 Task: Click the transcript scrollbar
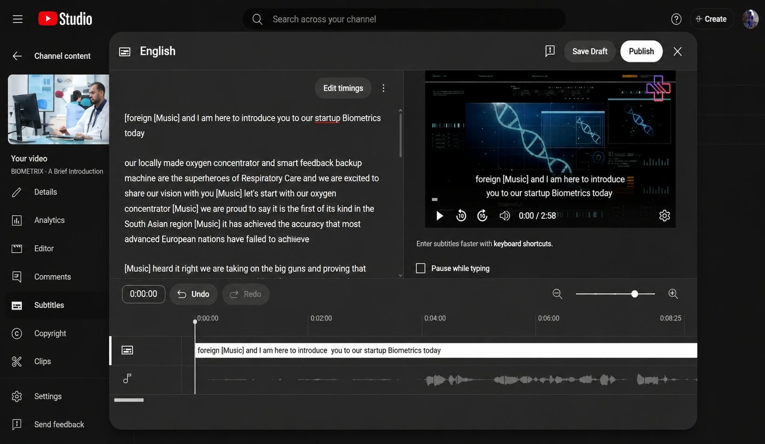(400, 136)
